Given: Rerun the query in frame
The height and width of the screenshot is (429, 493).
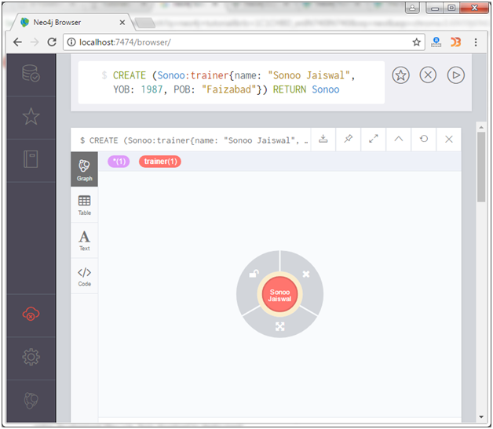Looking at the screenshot, I should (x=423, y=139).
